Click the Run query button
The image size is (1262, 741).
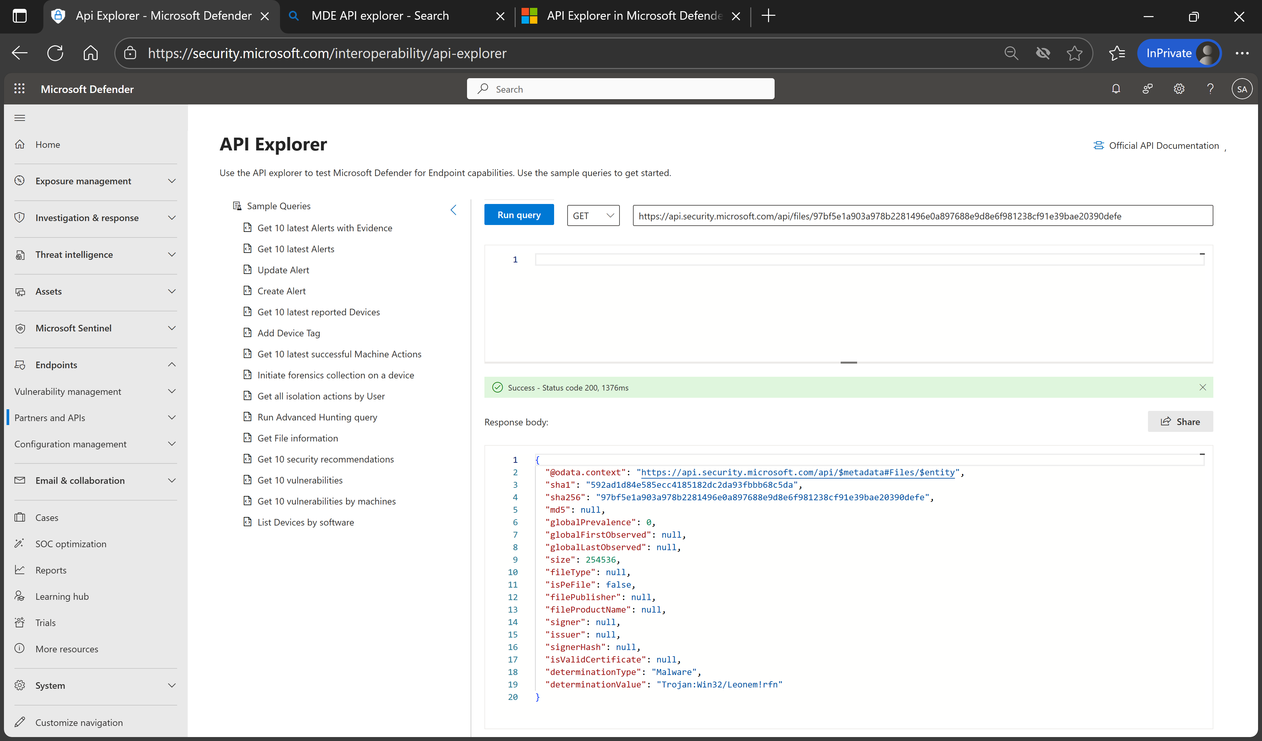(519, 215)
